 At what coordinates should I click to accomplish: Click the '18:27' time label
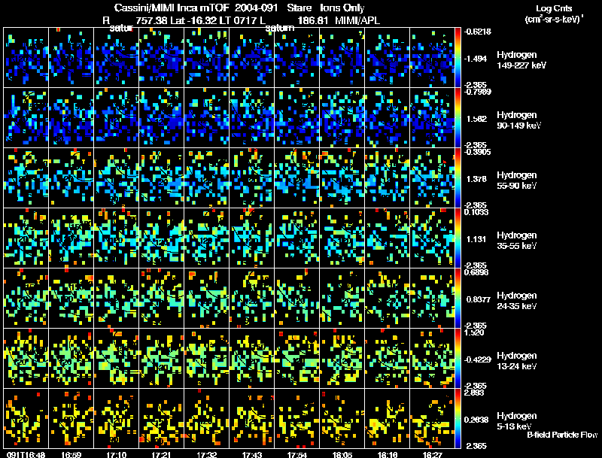[432, 454]
